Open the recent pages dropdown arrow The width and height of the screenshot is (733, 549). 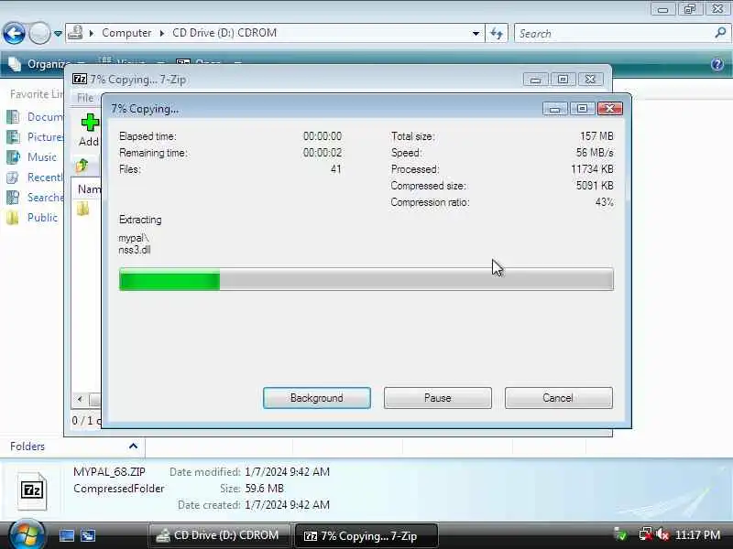tap(58, 34)
